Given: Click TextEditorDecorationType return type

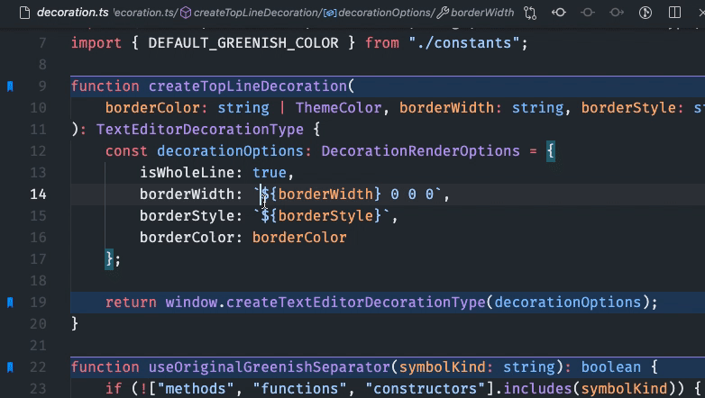Looking at the screenshot, I should (x=200, y=130).
